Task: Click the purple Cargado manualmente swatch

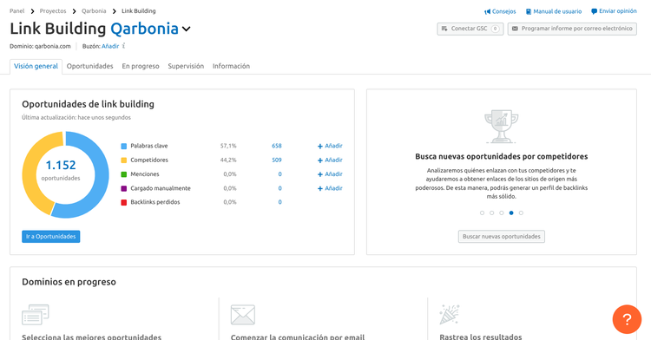Action: tap(124, 188)
